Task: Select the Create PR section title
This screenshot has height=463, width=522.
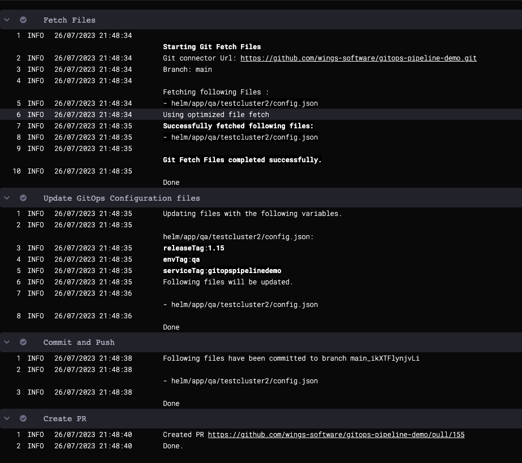Action: pos(64,418)
